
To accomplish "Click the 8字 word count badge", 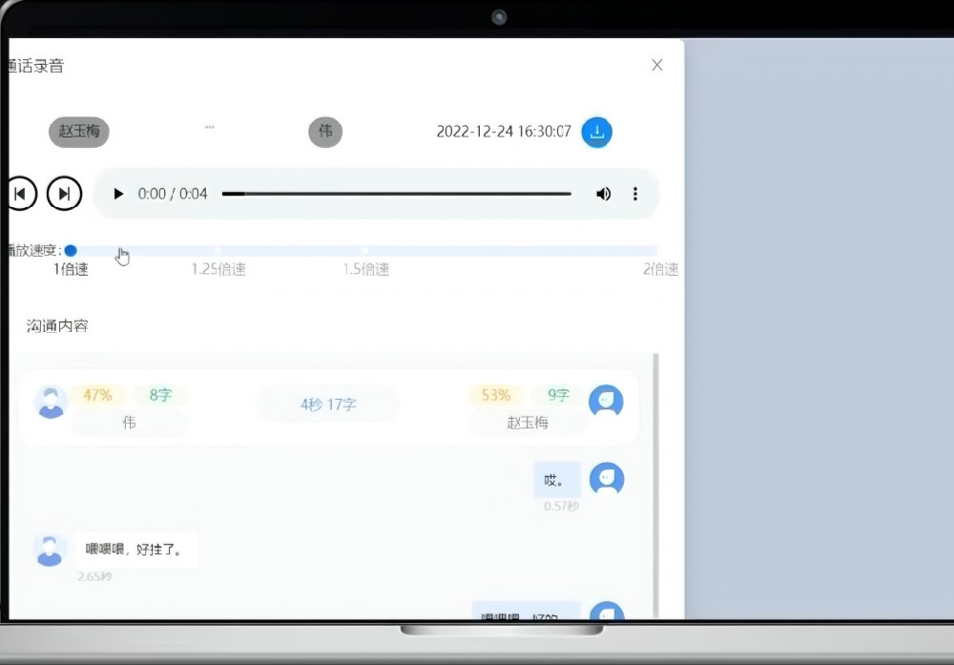I will [x=160, y=396].
